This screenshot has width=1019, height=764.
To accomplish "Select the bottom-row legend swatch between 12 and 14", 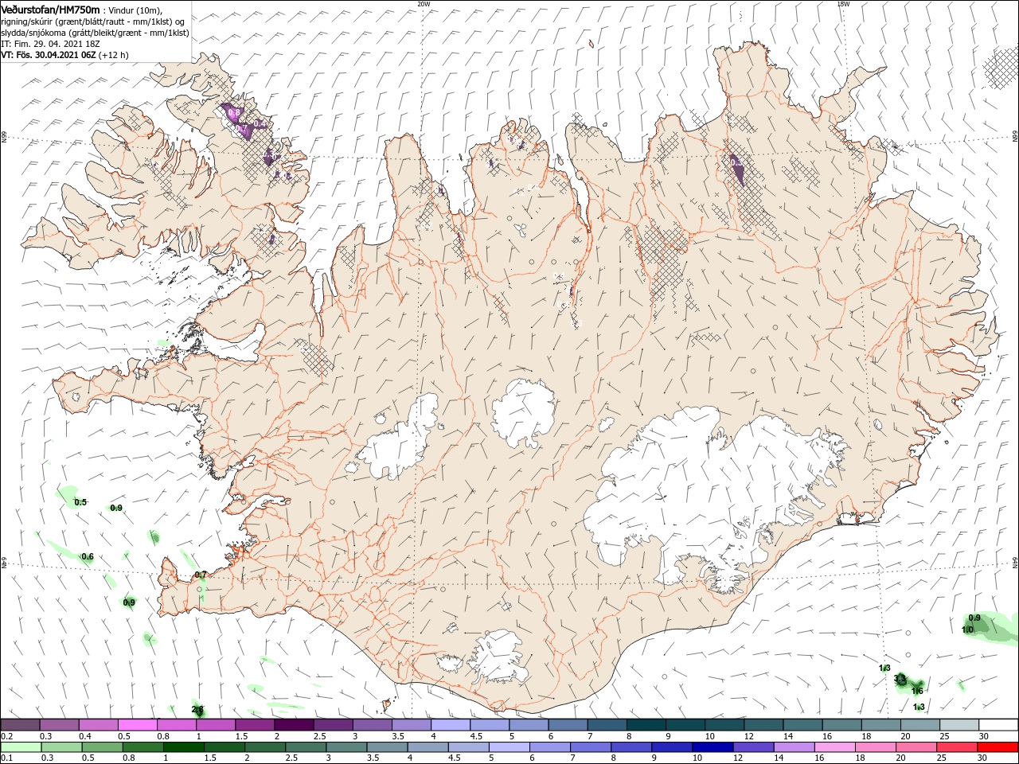I will click(x=754, y=747).
